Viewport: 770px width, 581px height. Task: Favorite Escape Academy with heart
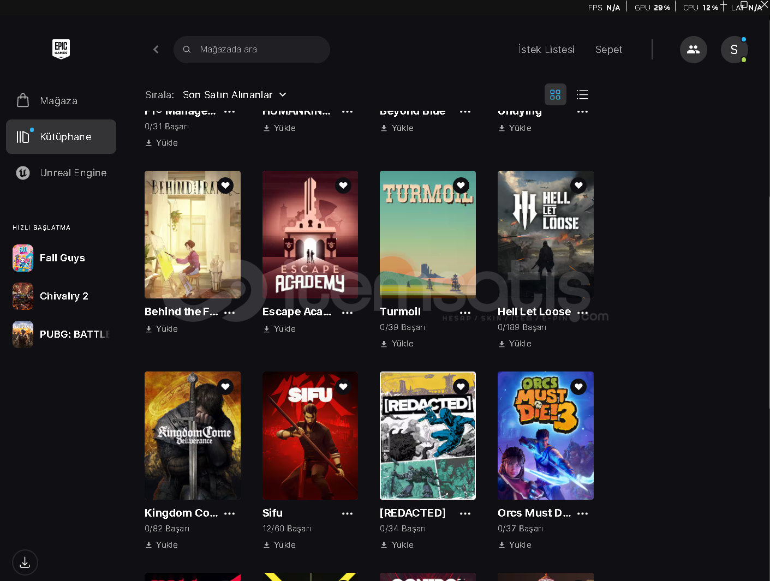[343, 186]
